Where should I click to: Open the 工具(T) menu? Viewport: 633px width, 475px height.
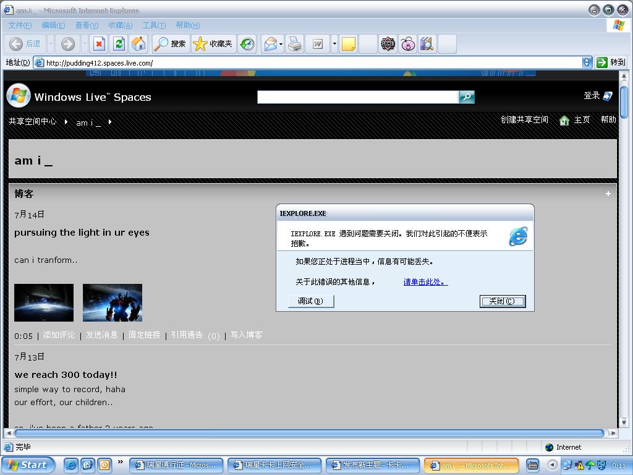[x=154, y=25]
